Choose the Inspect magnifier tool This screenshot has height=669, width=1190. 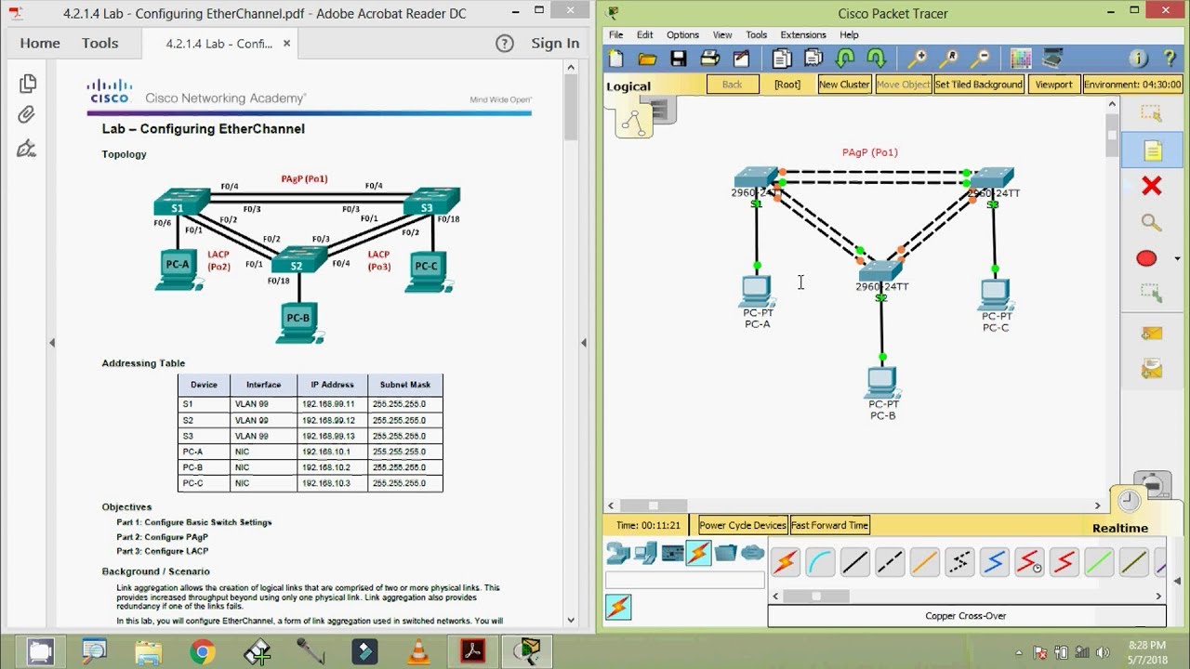1152,223
